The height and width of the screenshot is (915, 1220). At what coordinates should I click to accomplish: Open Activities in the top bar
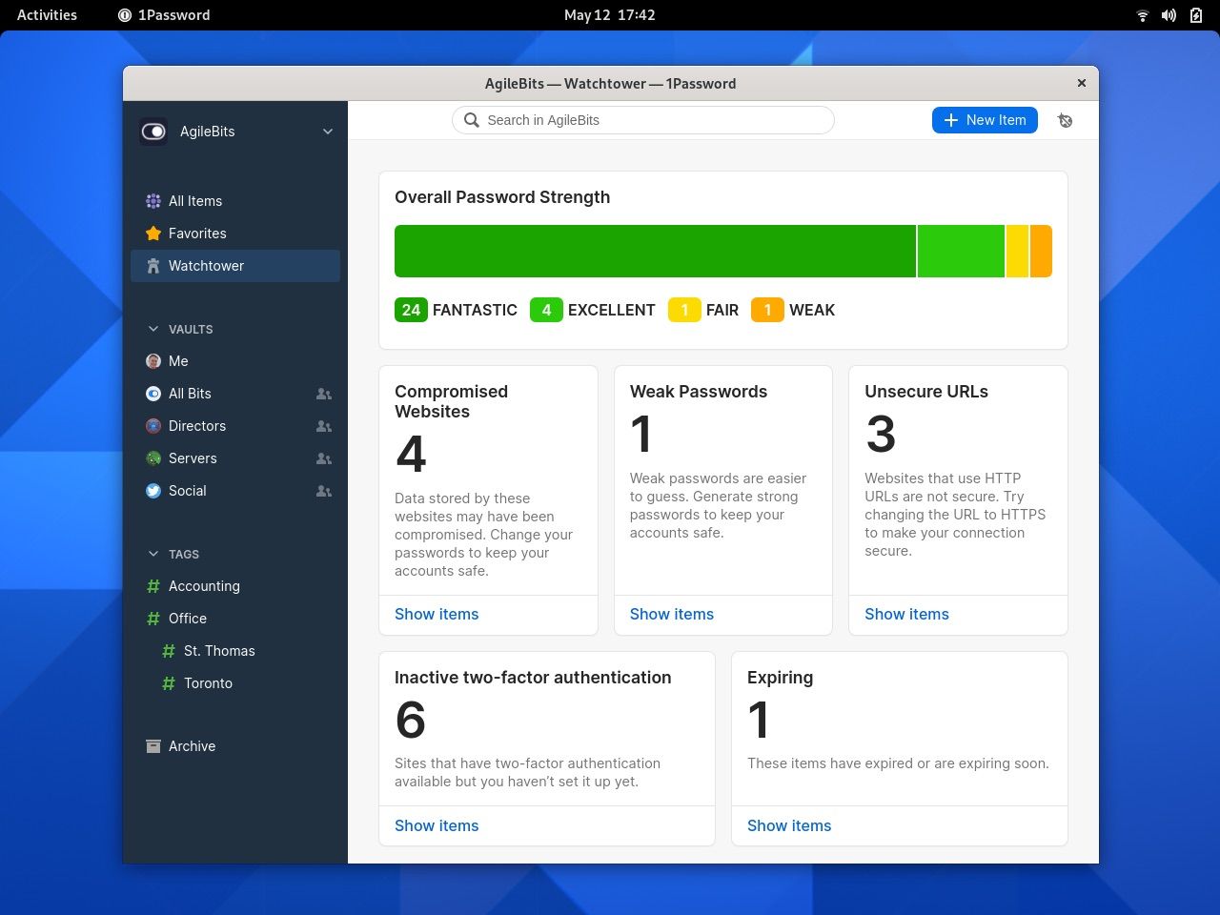tap(46, 14)
